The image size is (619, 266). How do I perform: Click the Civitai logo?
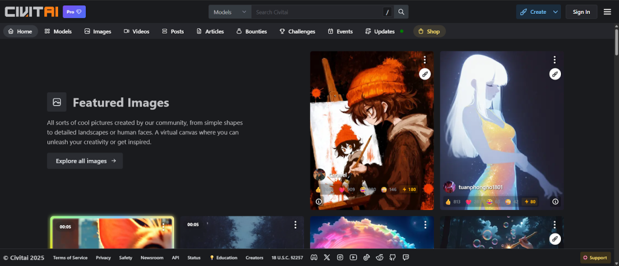coord(30,12)
